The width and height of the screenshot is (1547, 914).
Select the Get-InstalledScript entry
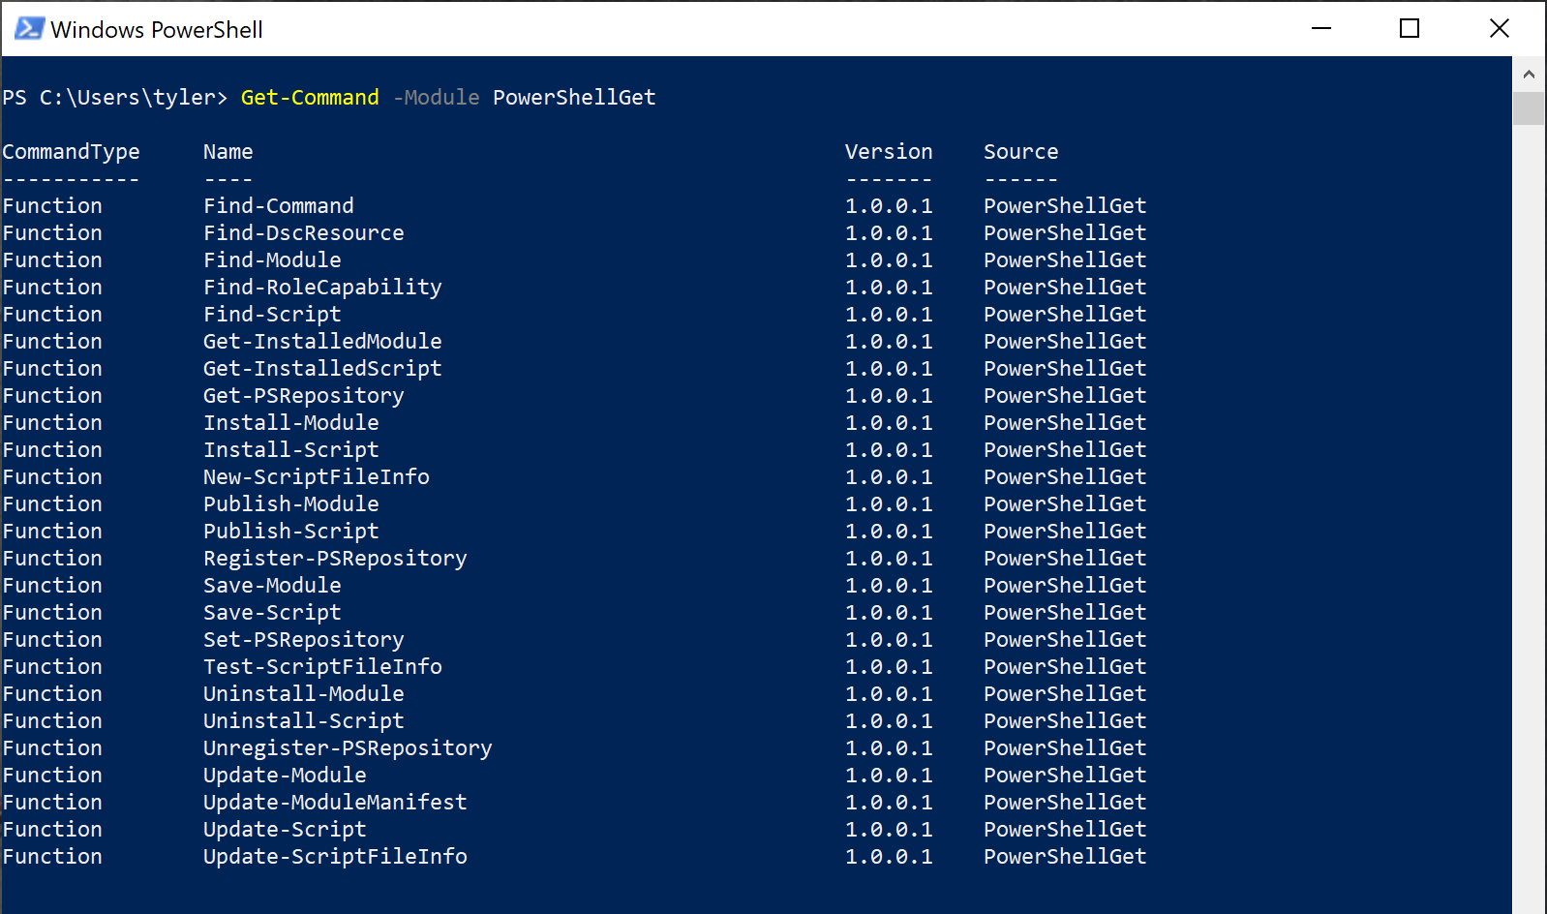(x=322, y=369)
